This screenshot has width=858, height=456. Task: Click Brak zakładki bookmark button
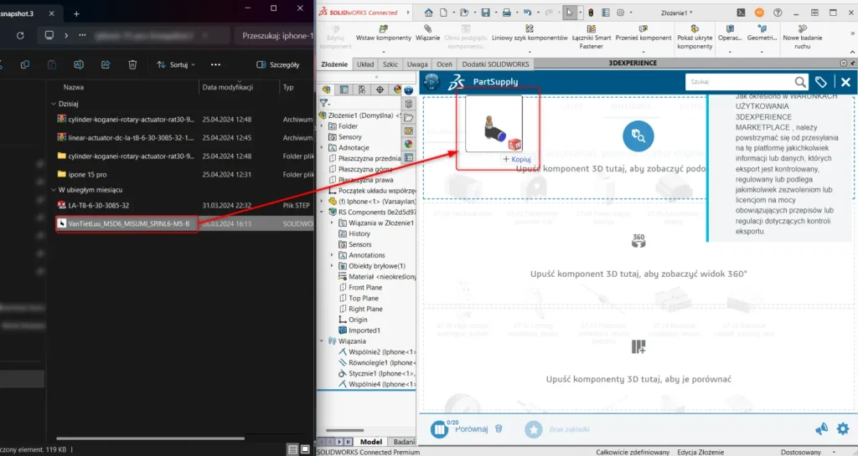coord(557,429)
